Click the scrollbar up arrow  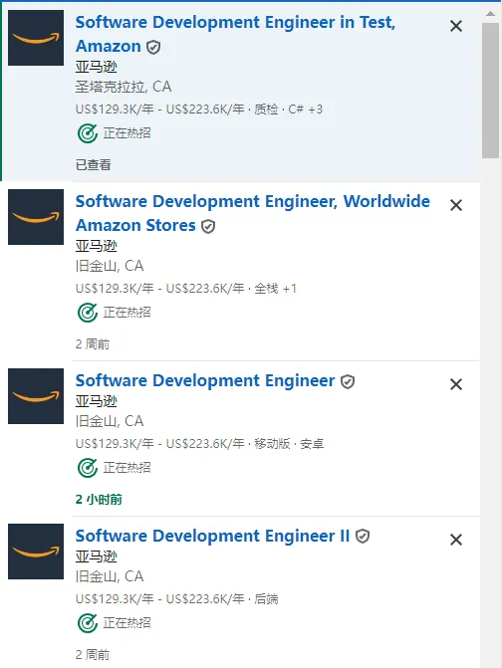point(490,14)
